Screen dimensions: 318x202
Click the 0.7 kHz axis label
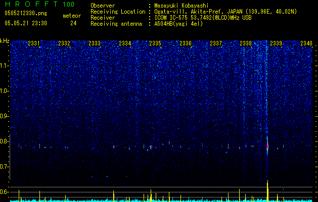coord(5,167)
